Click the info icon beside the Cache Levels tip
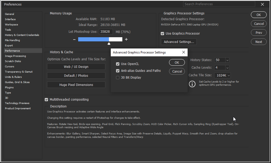 pyautogui.click(x=192, y=84)
